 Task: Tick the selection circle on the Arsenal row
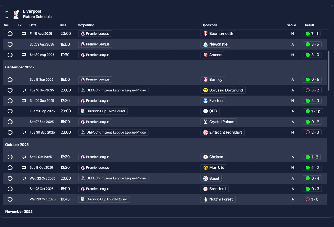point(10,55)
